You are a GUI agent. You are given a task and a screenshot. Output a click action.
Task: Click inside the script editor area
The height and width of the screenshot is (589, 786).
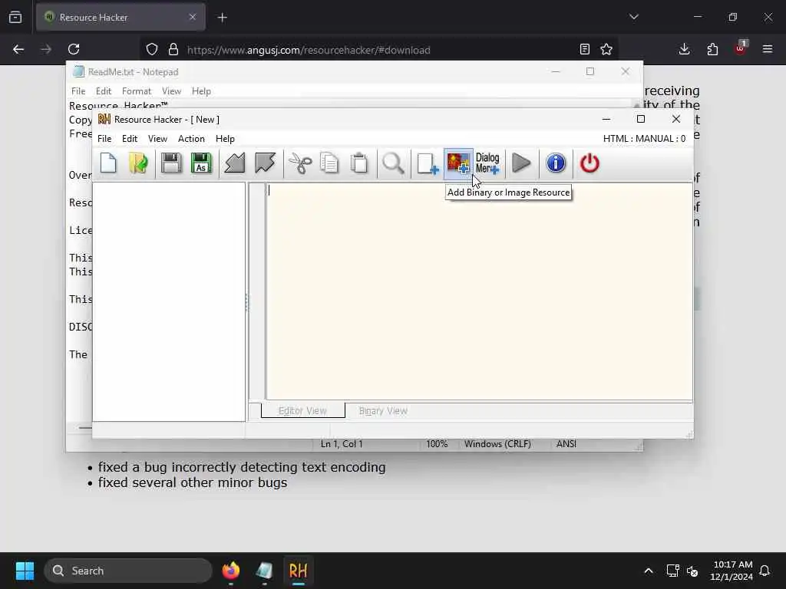[479, 291]
